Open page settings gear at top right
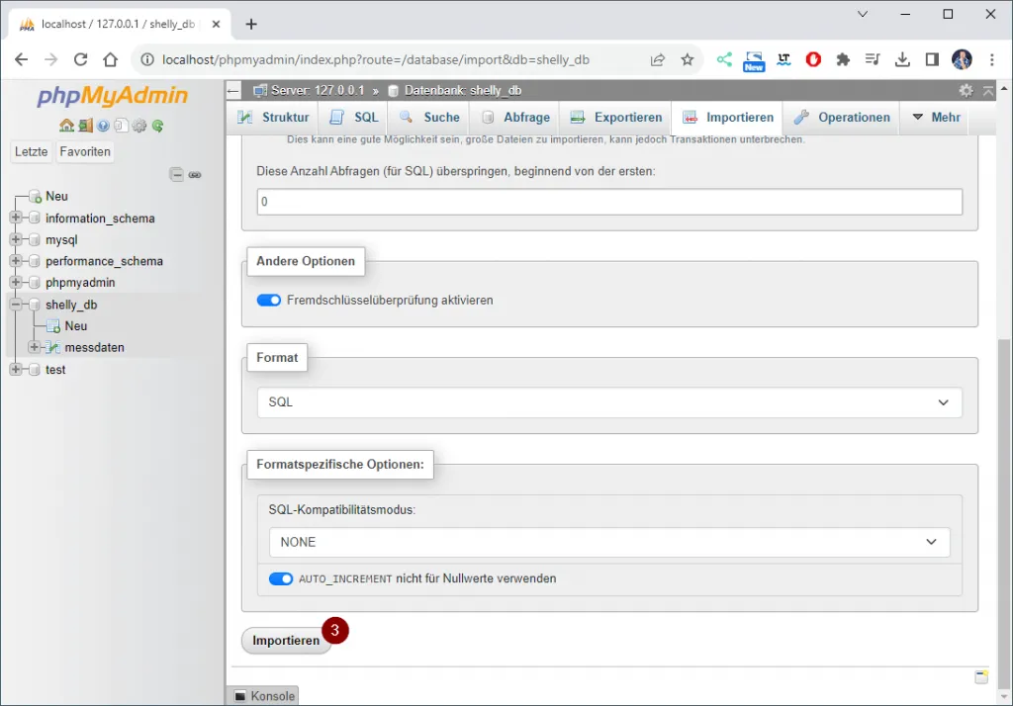Image resolution: width=1013 pixels, height=706 pixels. [x=966, y=90]
